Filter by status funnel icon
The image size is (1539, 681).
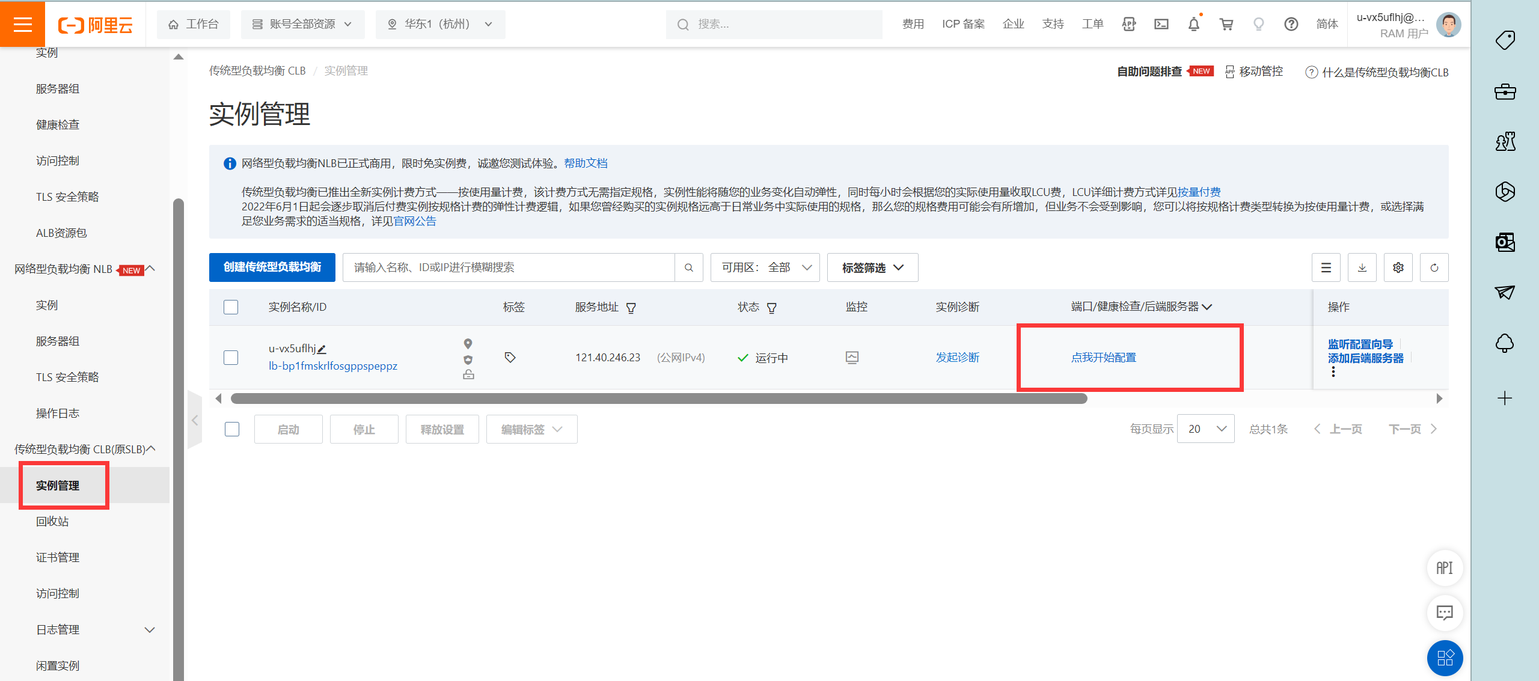[x=772, y=308]
